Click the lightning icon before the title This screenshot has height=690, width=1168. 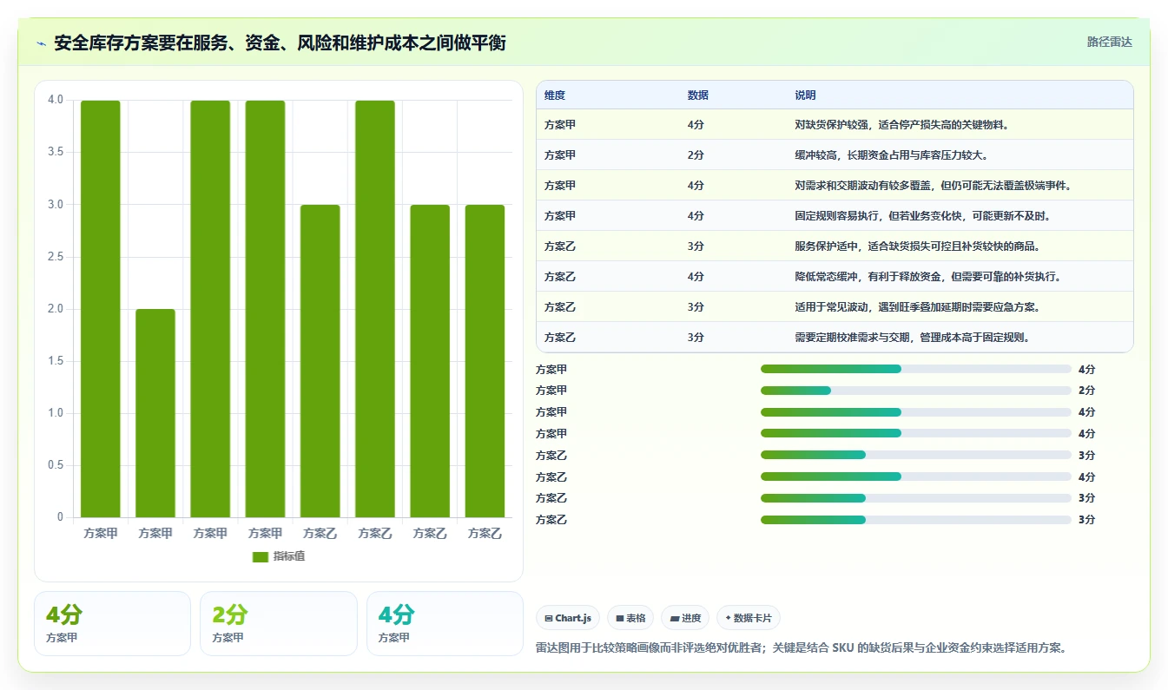coord(42,43)
